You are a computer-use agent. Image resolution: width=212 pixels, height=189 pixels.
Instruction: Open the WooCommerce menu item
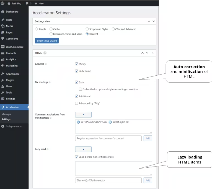point(14,47)
